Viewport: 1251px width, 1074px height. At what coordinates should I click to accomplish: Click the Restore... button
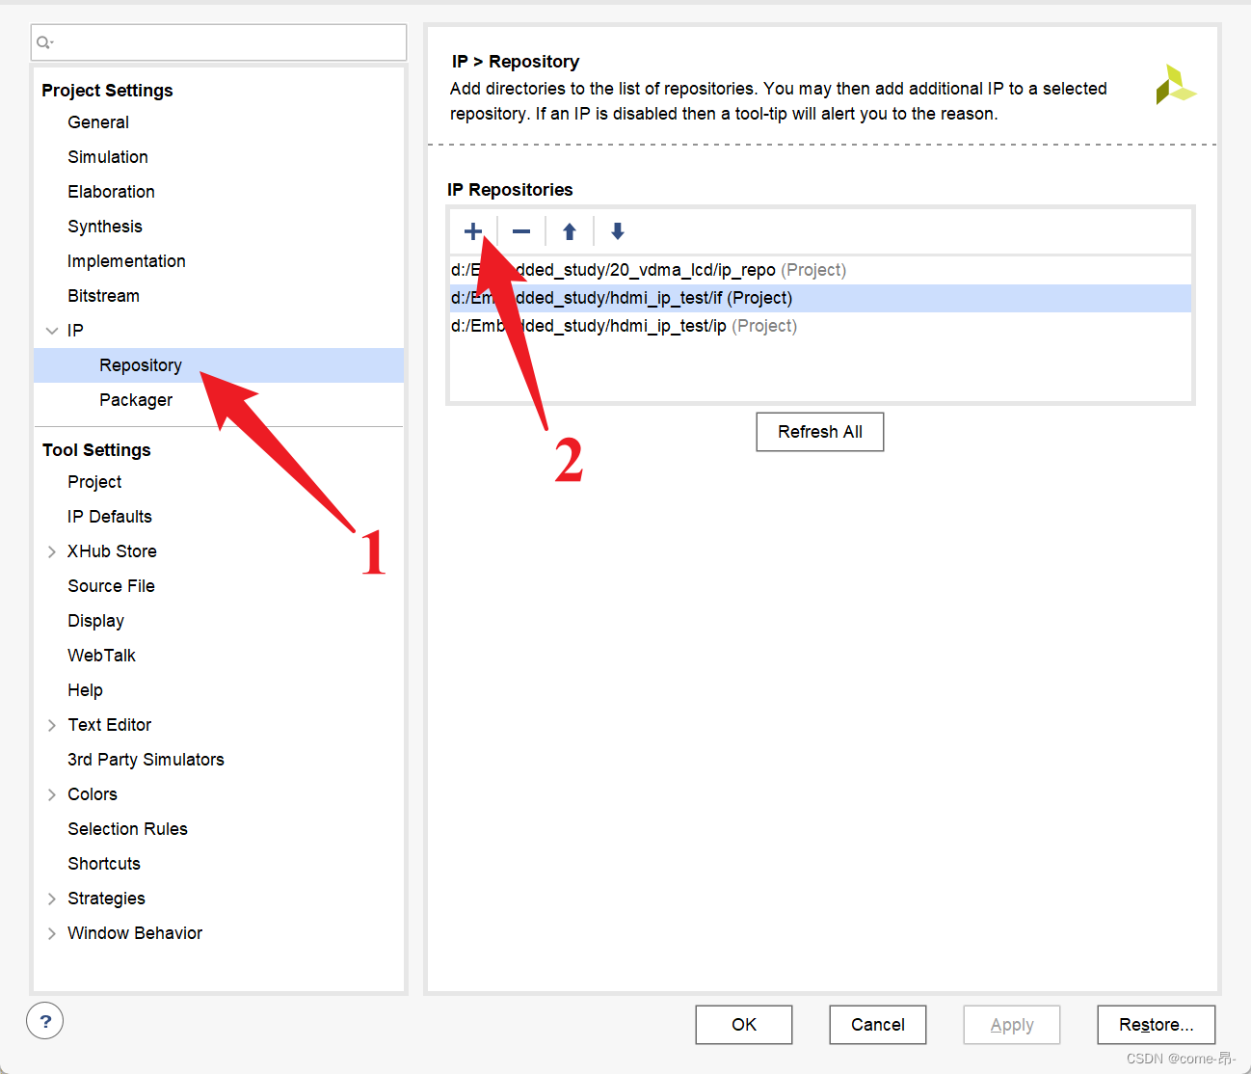pos(1157,1025)
